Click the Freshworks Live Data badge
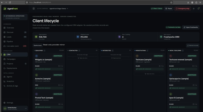Image resolution: width=203 pixels, height=112 pixels. [x=173, y=27]
